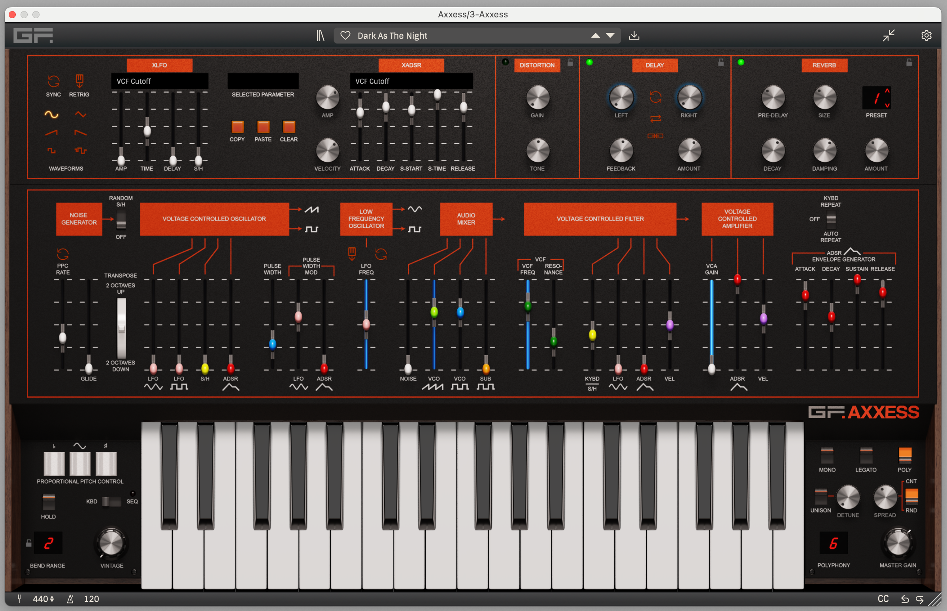Open the XADSR VCF Cutoff destination selector
This screenshot has height=611, width=947.
(x=411, y=81)
